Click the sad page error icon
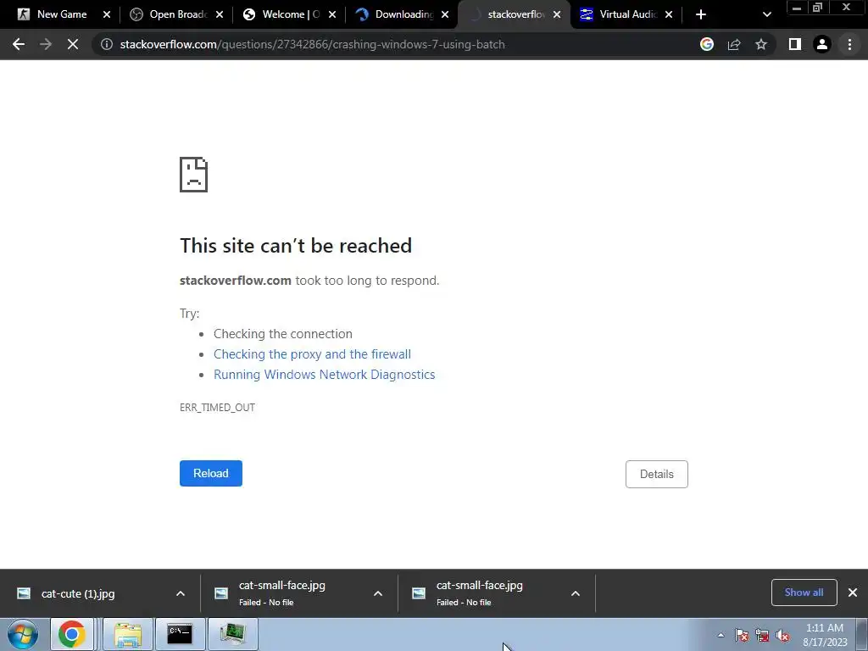The width and height of the screenshot is (868, 651). (194, 175)
